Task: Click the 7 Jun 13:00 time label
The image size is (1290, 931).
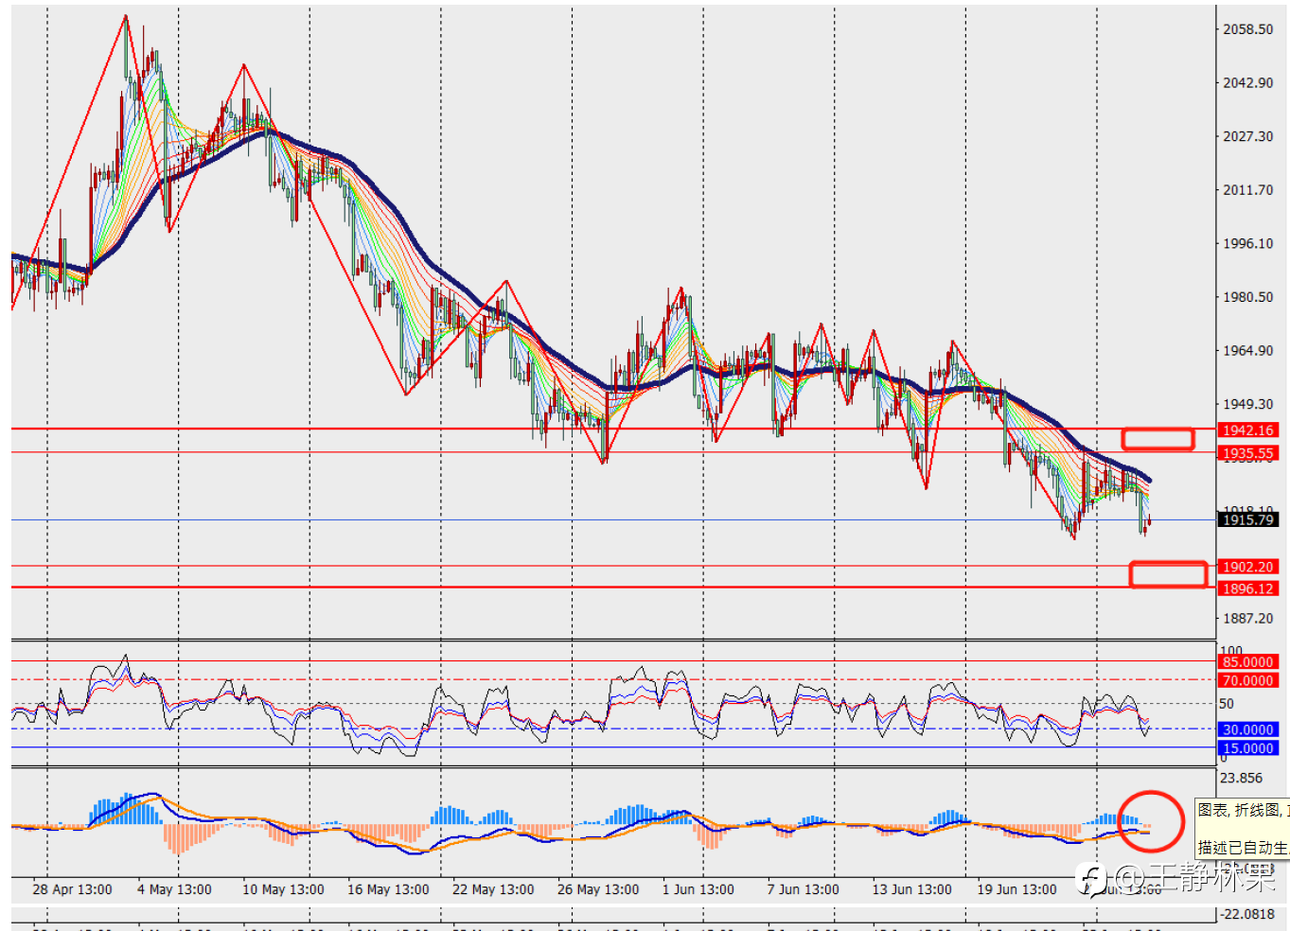Action: (x=804, y=889)
